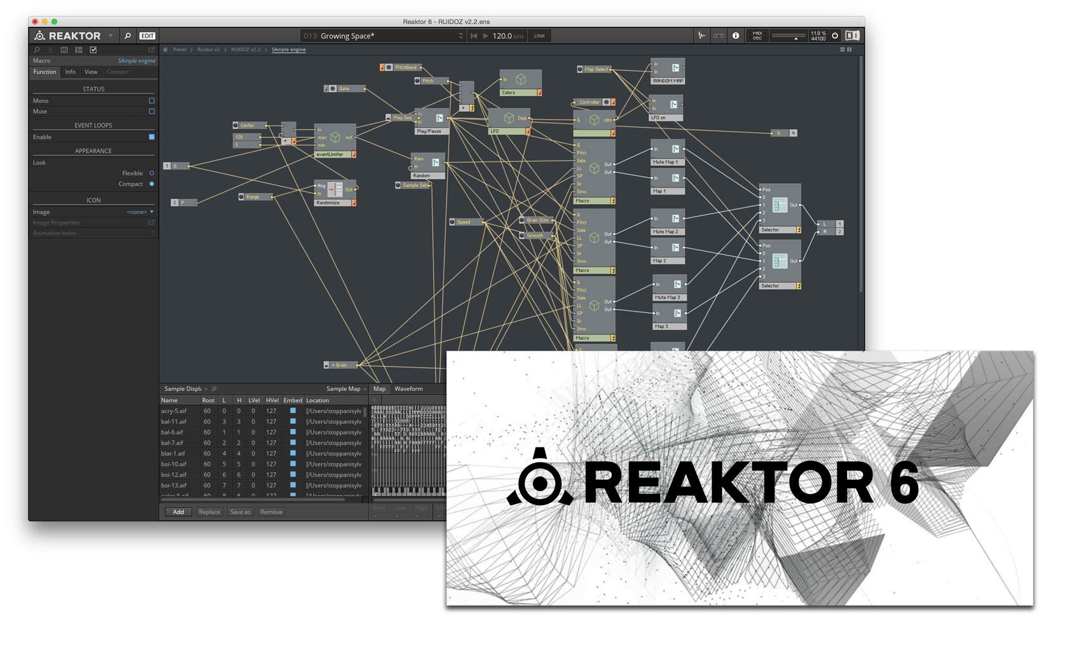Toggle the LINK button
1081x666 pixels.
pyautogui.click(x=539, y=36)
